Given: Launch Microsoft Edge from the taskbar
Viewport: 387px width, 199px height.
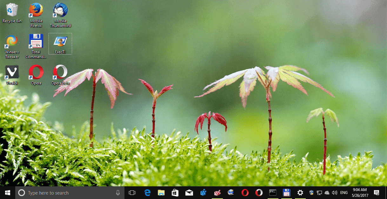Looking at the screenshot, I should [x=147, y=192].
